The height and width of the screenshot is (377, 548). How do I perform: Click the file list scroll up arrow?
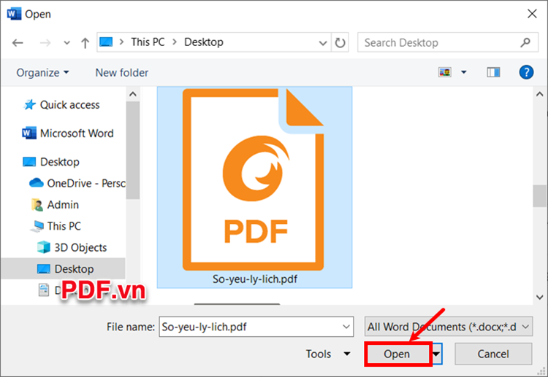(540, 94)
